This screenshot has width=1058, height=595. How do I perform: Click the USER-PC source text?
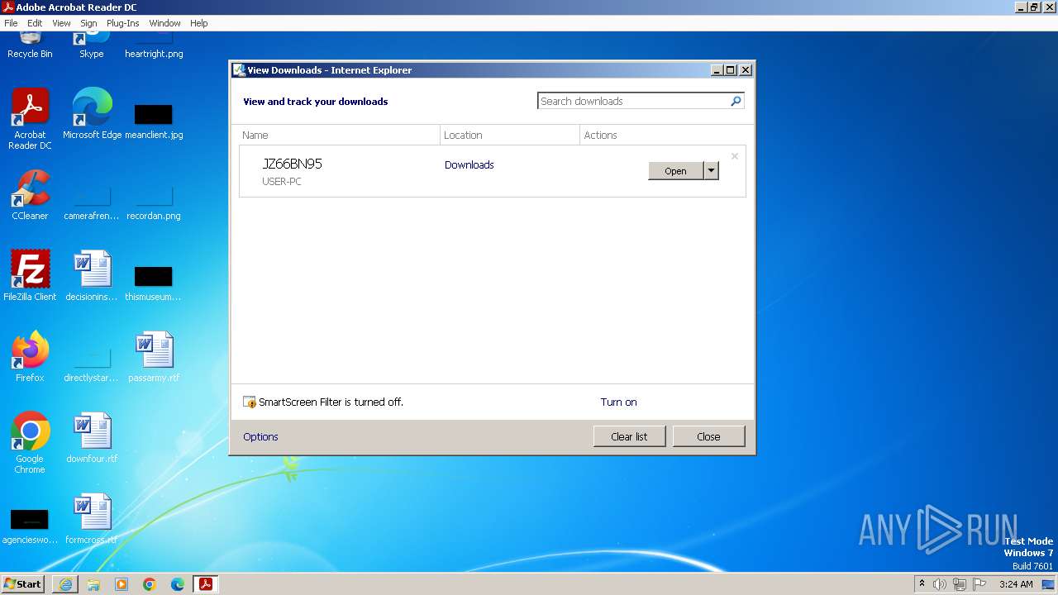click(x=282, y=181)
